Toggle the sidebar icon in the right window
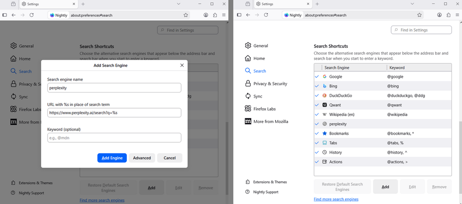Screen dimensions: 462x204 (238, 15)
